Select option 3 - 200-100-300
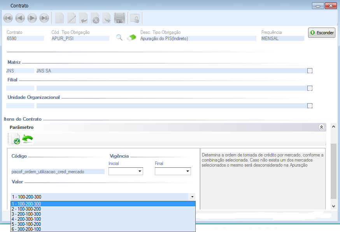This screenshot has height=232, width=340. tap(103, 214)
